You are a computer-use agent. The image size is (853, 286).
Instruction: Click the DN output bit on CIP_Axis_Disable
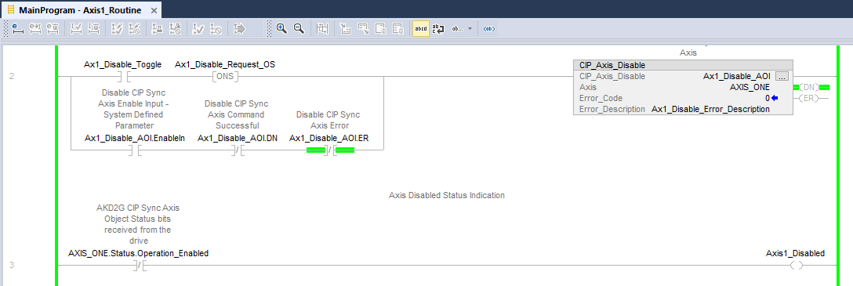[x=809, y=87]
